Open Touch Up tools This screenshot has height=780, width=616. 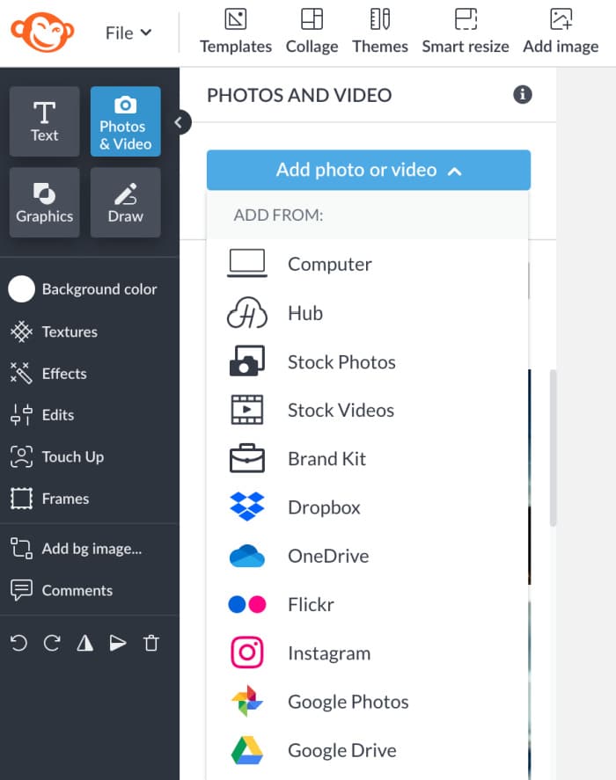(57, 456)
